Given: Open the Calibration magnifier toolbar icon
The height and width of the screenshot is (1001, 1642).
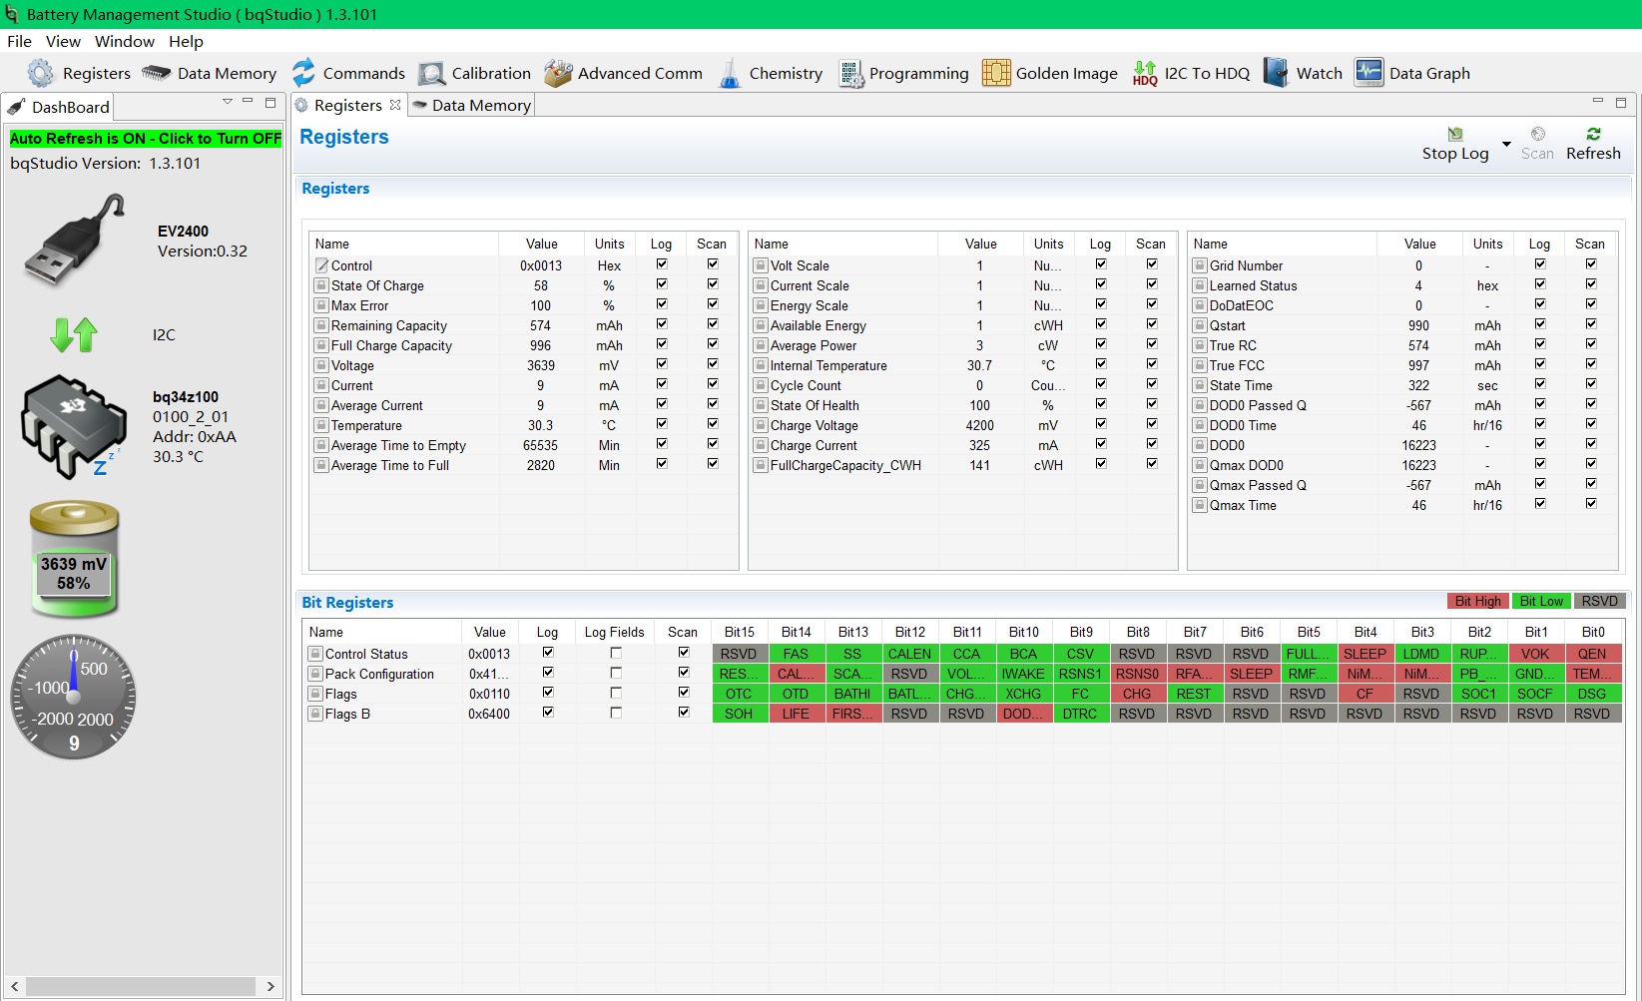Looking at the screenshot, I should (x=431, y=73).
